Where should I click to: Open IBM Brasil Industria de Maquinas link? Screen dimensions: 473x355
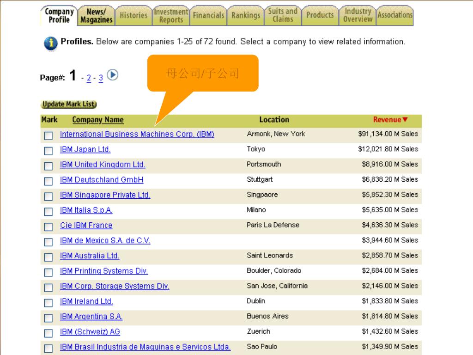(x=145, y=347)
